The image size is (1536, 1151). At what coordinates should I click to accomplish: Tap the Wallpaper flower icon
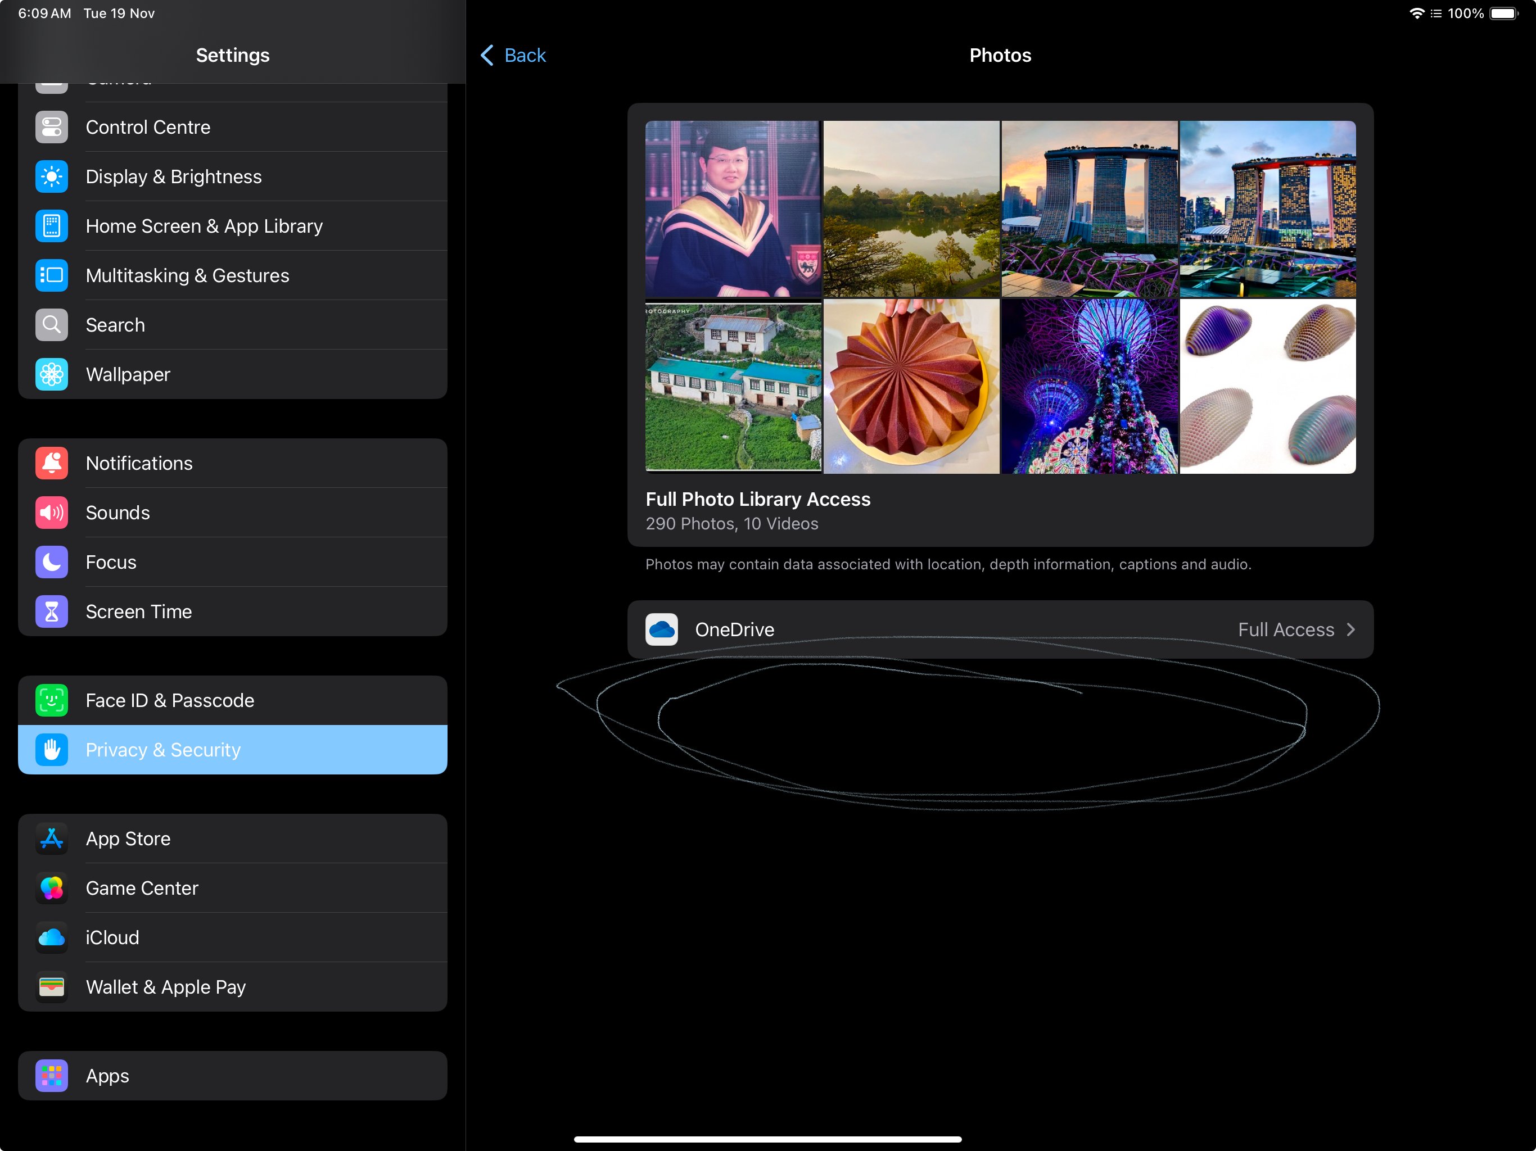click(x=51, y=375)
